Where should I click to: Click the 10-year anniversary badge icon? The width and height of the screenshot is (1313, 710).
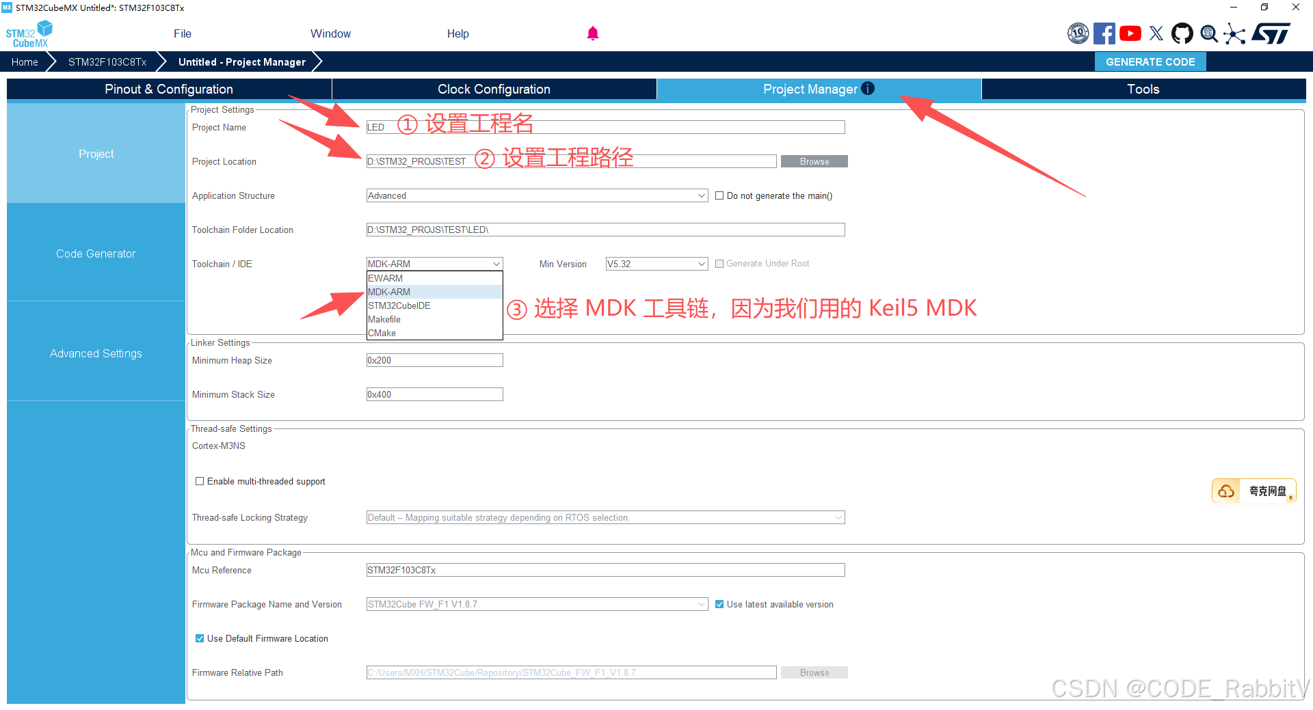point(1078,33)
